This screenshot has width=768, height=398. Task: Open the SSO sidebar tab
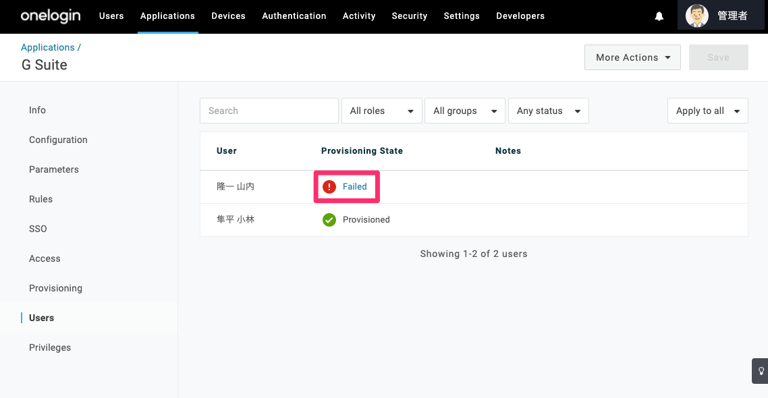38,229
